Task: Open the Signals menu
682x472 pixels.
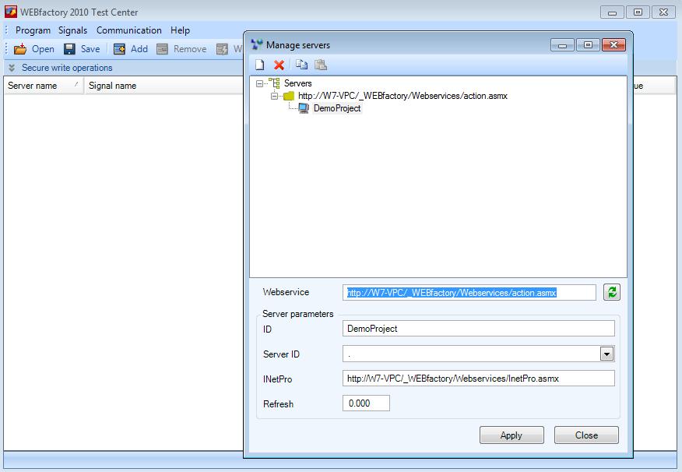Action: coord(72,30)
